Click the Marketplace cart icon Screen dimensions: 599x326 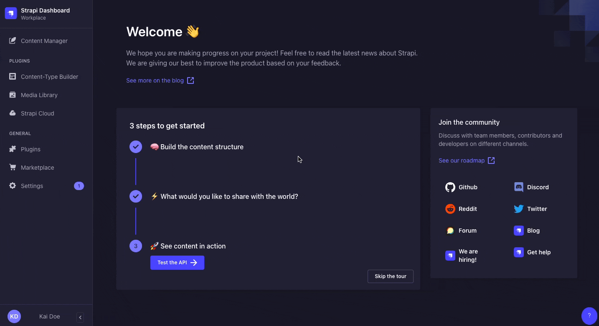[13, 168]
